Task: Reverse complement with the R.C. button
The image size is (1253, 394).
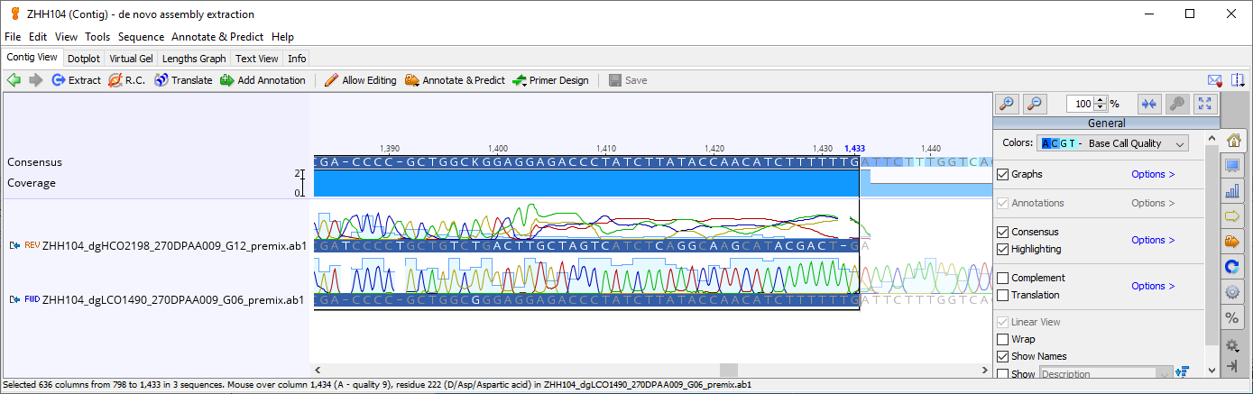Action: tap(126, 80)
